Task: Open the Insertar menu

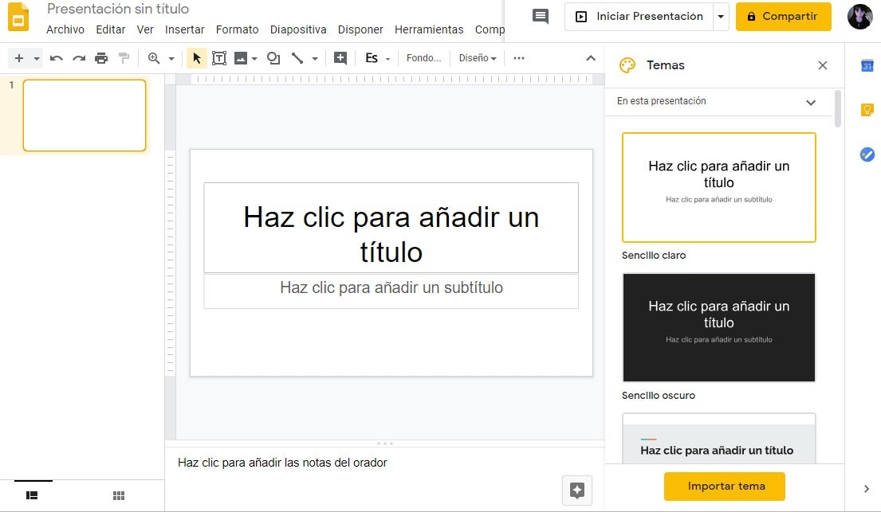Action: (x=184, y=29)
